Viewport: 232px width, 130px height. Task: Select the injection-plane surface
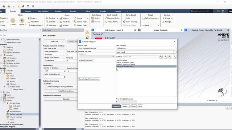click(122, 60)
